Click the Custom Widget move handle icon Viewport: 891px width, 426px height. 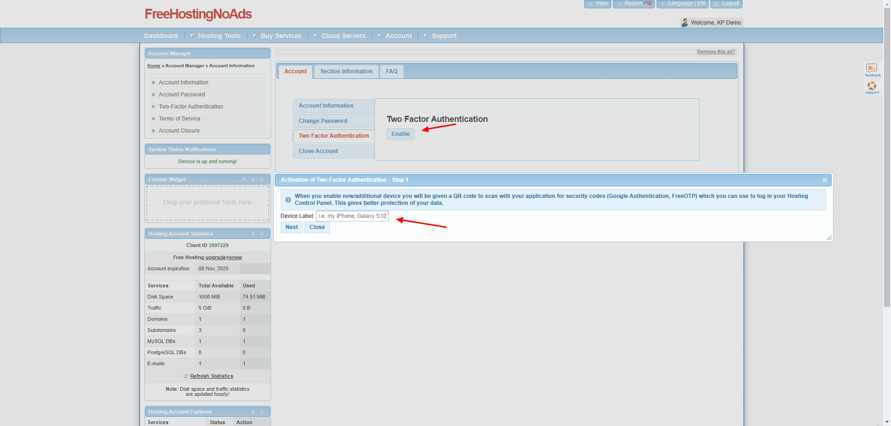(x=262, y=180)
